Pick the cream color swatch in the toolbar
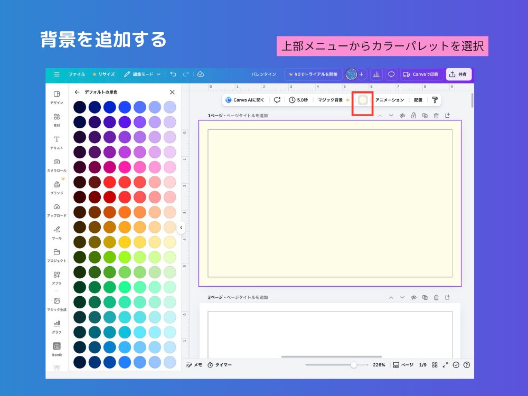This screenshot has width=528, height=396. [362, 100]
